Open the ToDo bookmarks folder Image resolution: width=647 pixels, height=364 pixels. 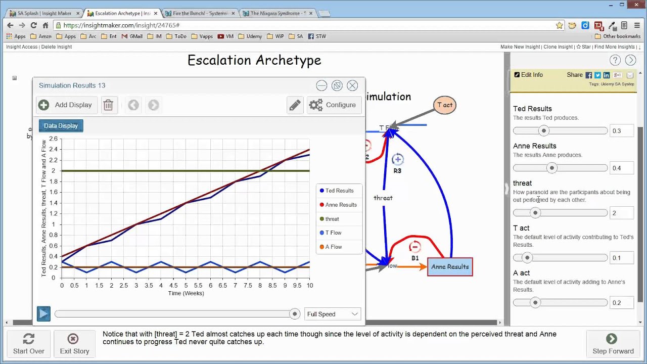click(176, 36)
